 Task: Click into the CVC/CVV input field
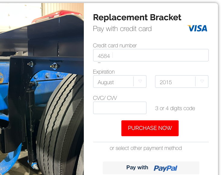(120, 108)
